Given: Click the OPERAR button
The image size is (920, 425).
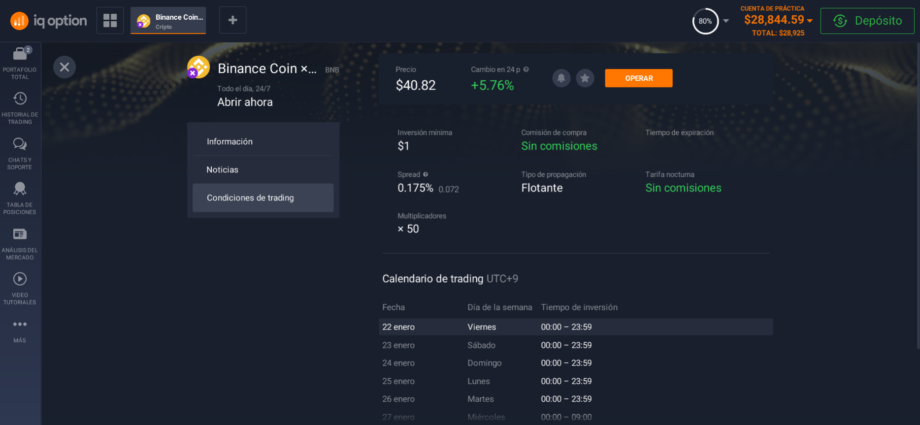Looking at the screenshot, I should (x=639, y=78).
